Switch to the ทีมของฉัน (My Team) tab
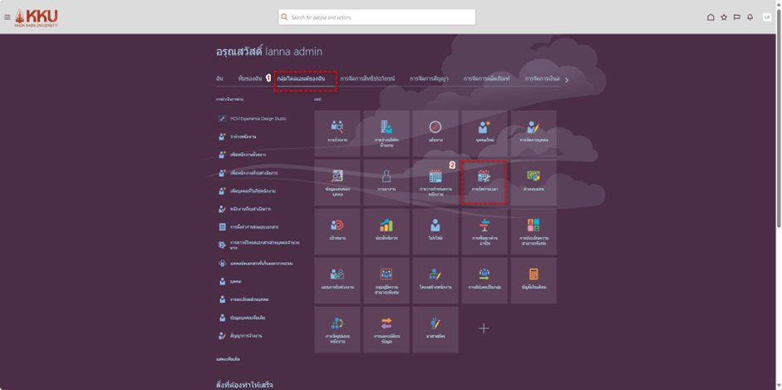The image size is (782, 390). coord(249,79)
